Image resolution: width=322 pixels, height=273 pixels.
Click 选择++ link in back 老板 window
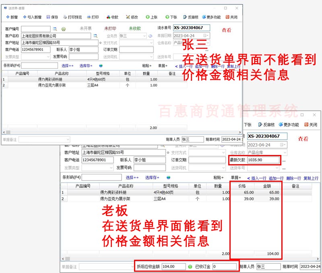click(x=132, y=177)
